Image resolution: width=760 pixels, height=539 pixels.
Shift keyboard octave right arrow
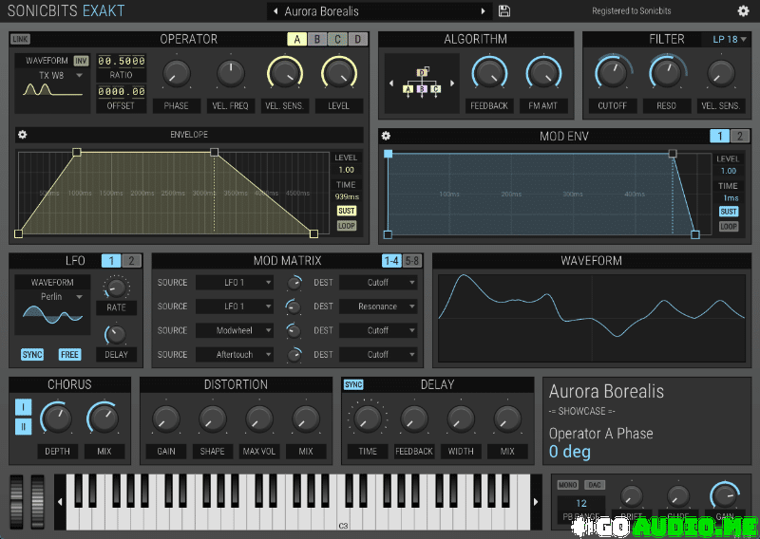pos(536,502)
